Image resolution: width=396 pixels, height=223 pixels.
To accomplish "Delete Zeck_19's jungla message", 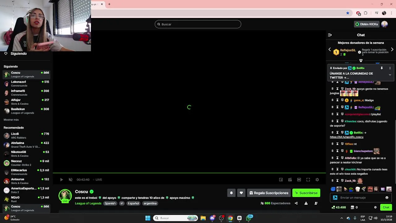I will click(333, 89).
